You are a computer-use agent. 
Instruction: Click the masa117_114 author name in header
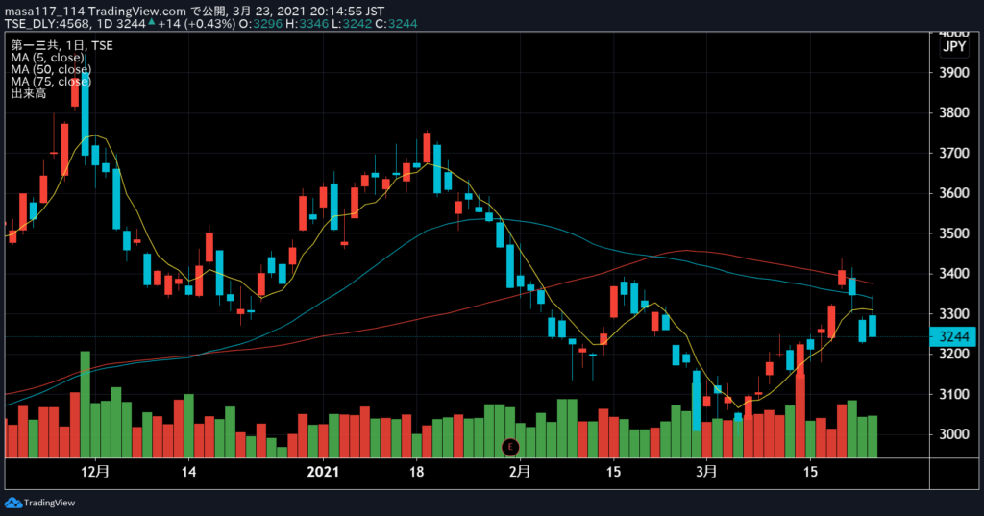click(44, 12)
